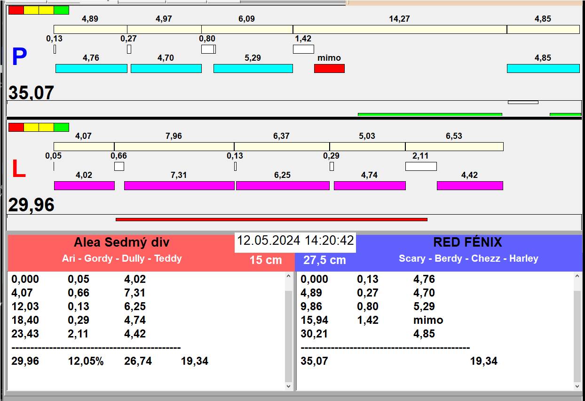Click the team name Alea Sedmý div
The height and width of the screenshot is (401, 585).
pos(121,243)
